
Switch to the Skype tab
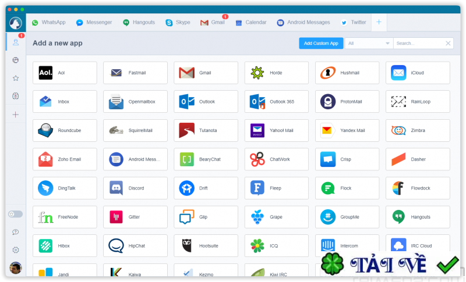(178, 22)
